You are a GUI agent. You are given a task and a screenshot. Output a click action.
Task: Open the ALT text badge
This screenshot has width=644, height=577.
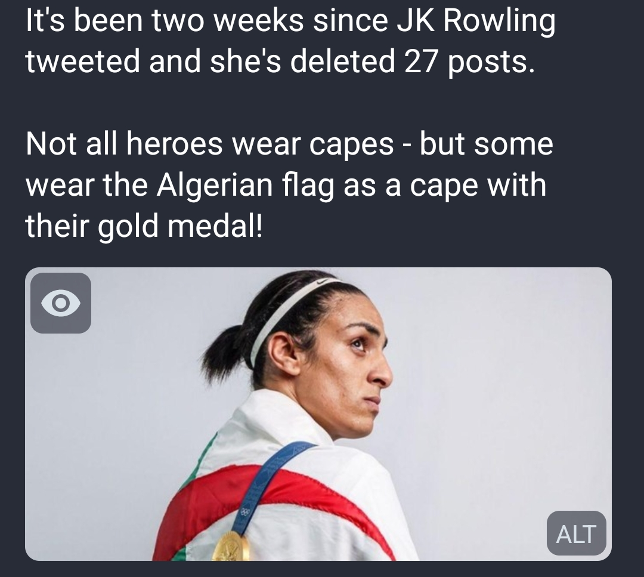tap(576, 533)
